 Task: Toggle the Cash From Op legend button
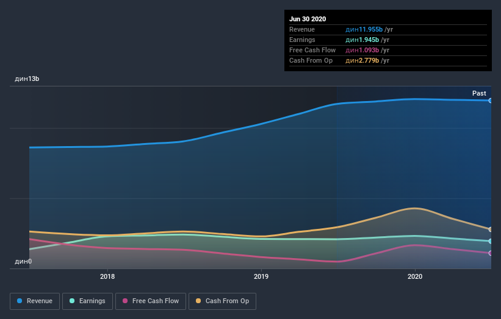pyautogui.click(x=222, y=301)
